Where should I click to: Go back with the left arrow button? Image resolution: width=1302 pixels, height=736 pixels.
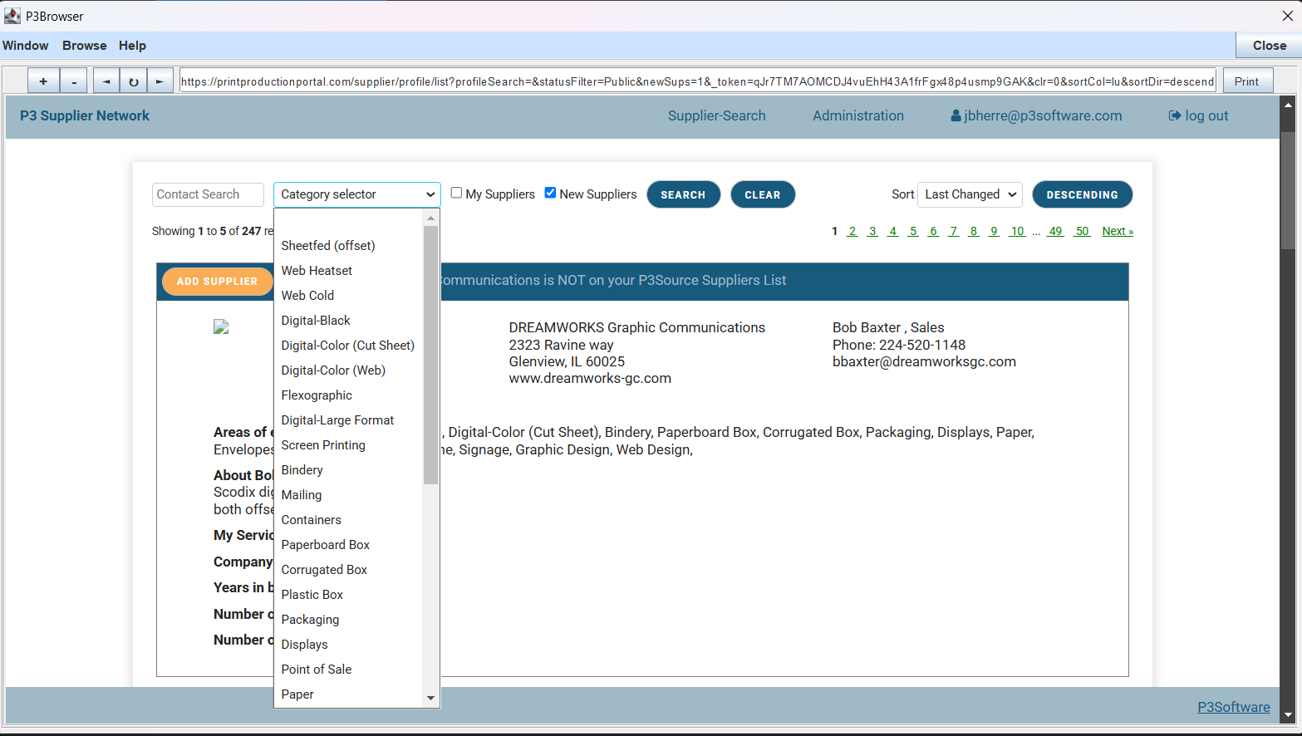106,81
